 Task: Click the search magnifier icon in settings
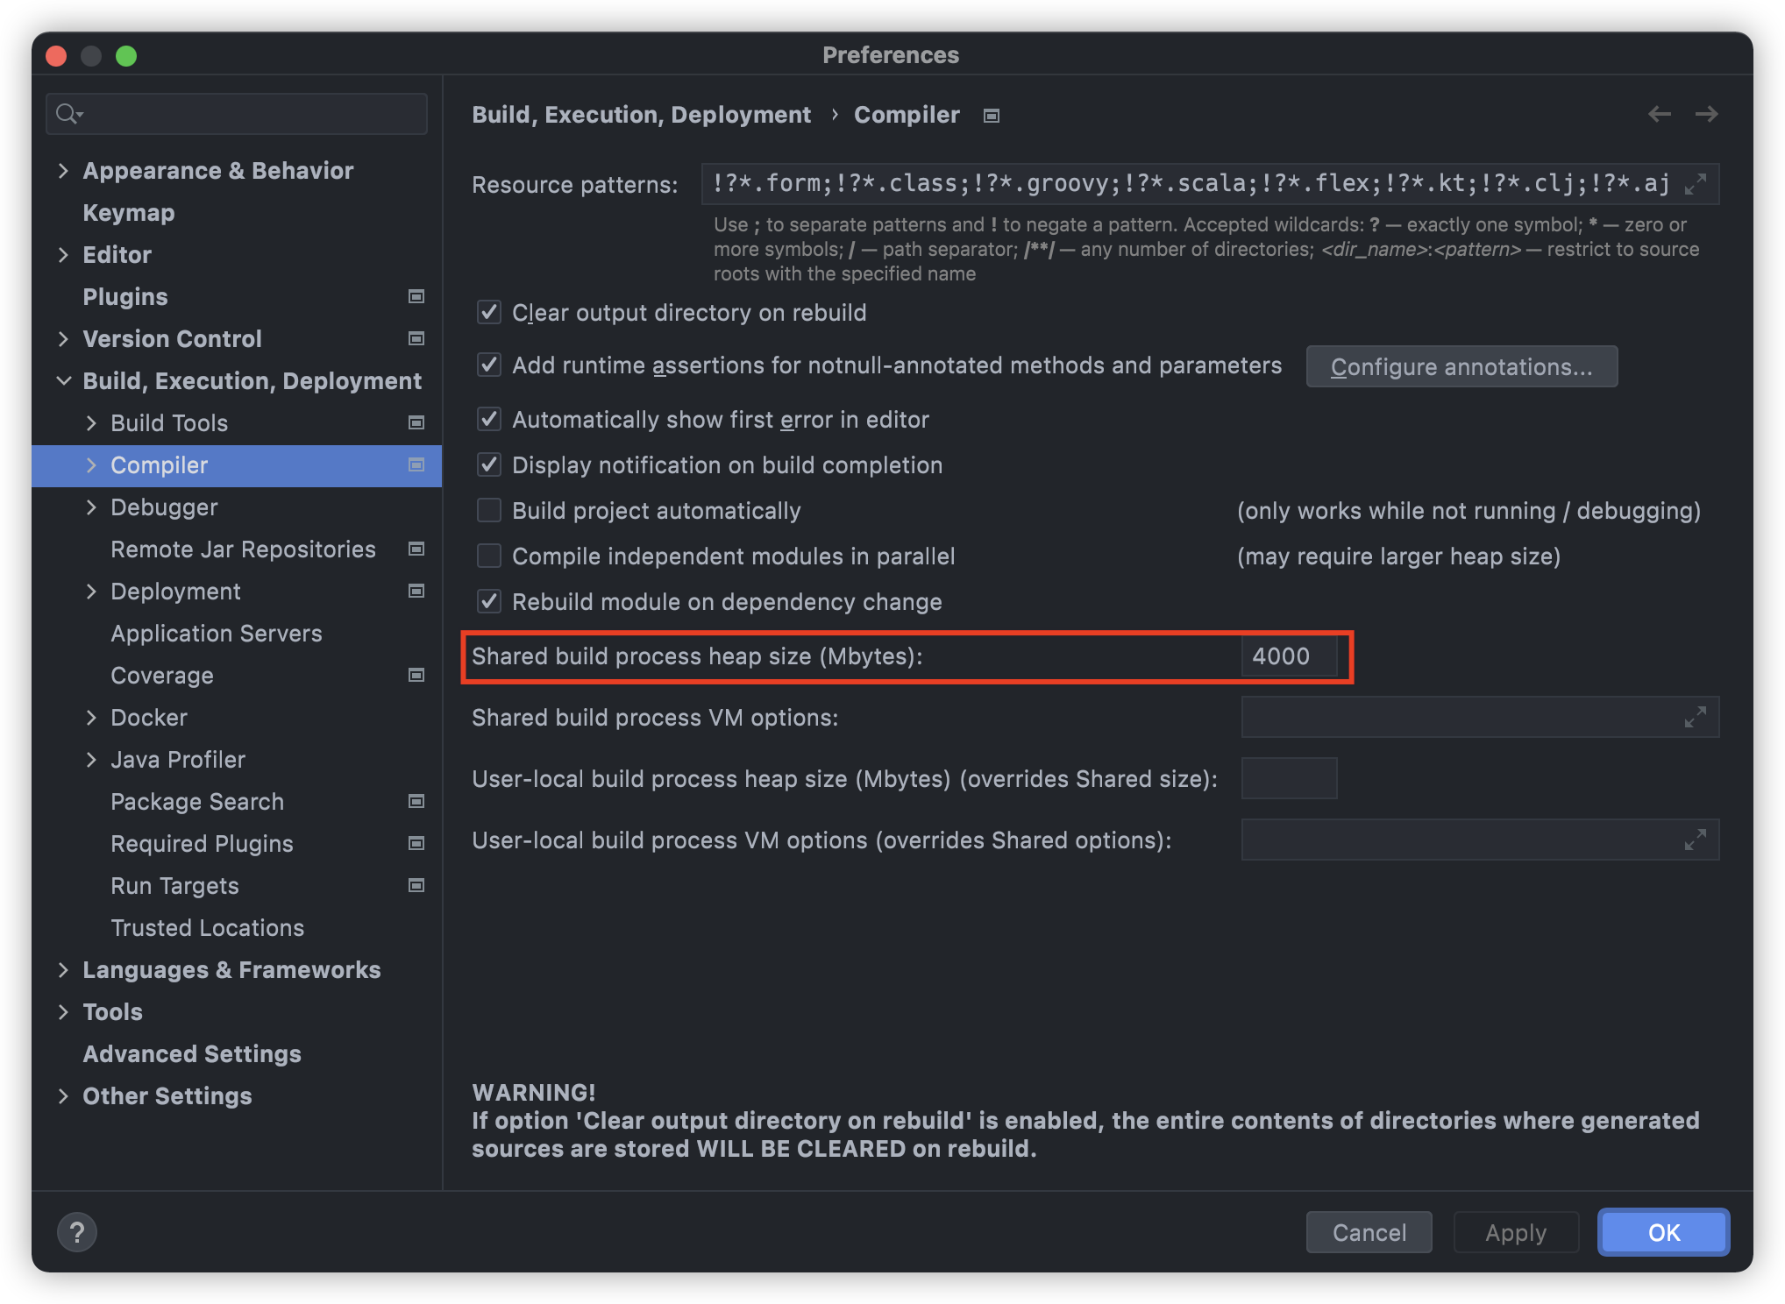pos(68,114)
